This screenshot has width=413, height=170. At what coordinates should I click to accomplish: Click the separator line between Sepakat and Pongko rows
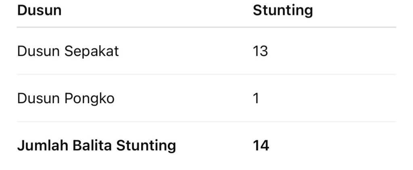(x=206, y=75)
